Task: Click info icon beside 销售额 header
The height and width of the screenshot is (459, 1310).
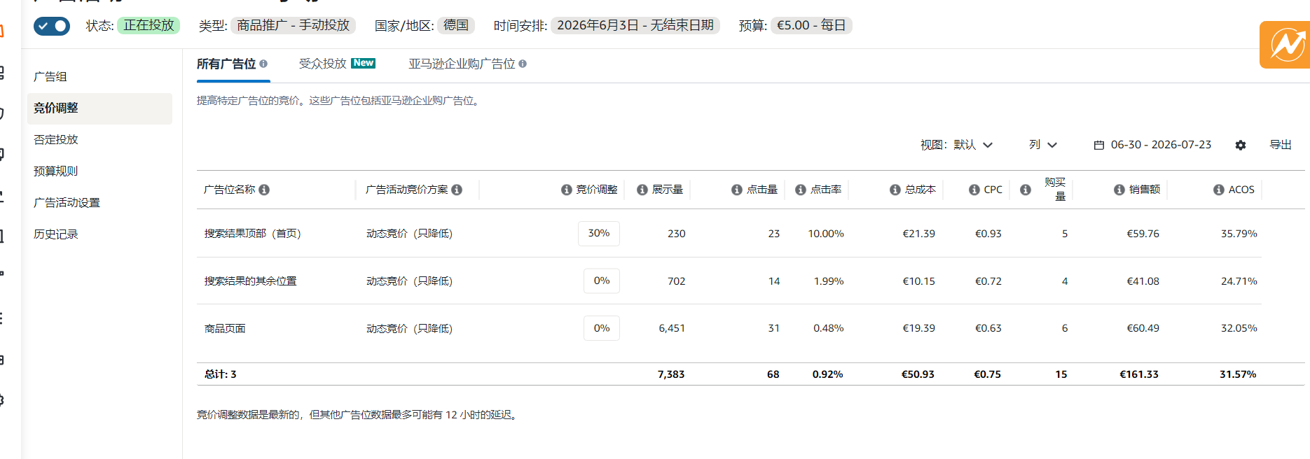Action: [1119, 190]
